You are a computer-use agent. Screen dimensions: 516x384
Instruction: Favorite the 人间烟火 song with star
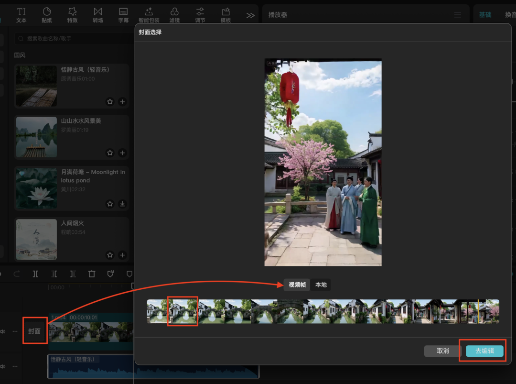[110, 255]
